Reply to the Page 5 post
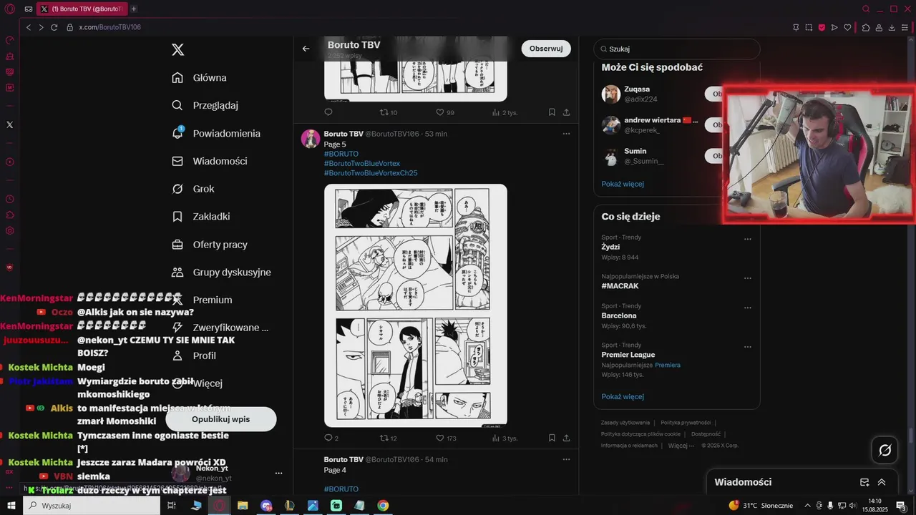The height and width of the screenshot is (515, 916). pos(328,438)
